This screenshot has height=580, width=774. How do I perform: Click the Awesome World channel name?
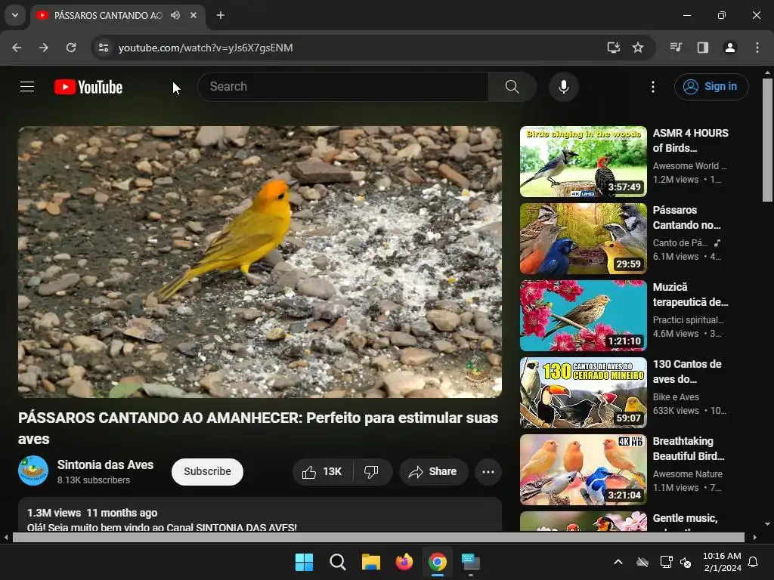689,166
